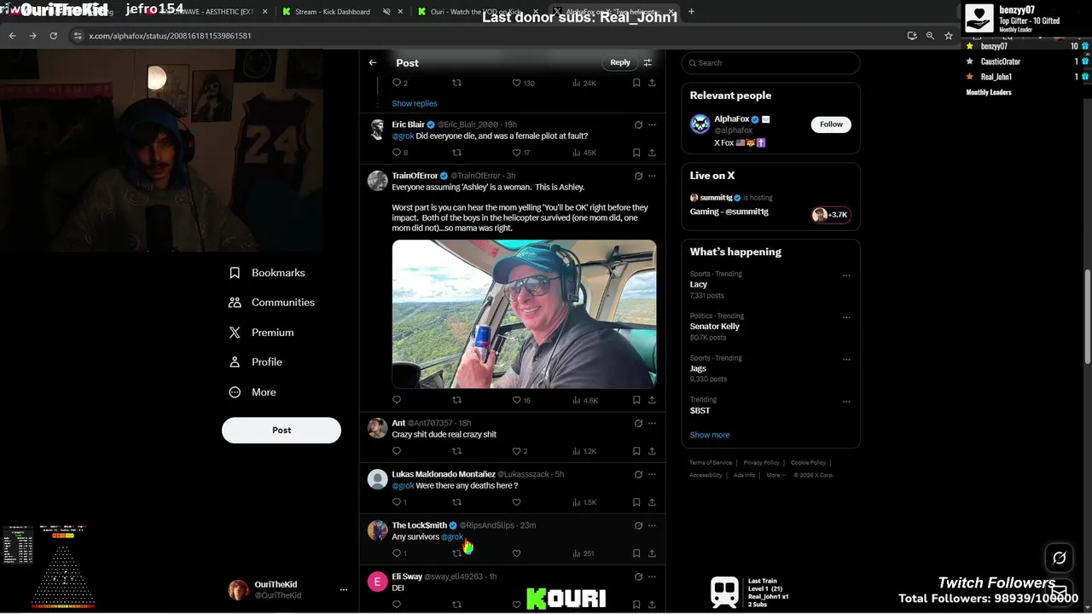Screen dimensions: 1092x614
Task: Click the Post compose button
Action: coord(282,430)
